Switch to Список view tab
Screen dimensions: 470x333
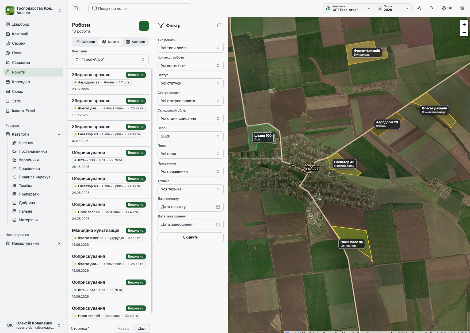(85, 42)
